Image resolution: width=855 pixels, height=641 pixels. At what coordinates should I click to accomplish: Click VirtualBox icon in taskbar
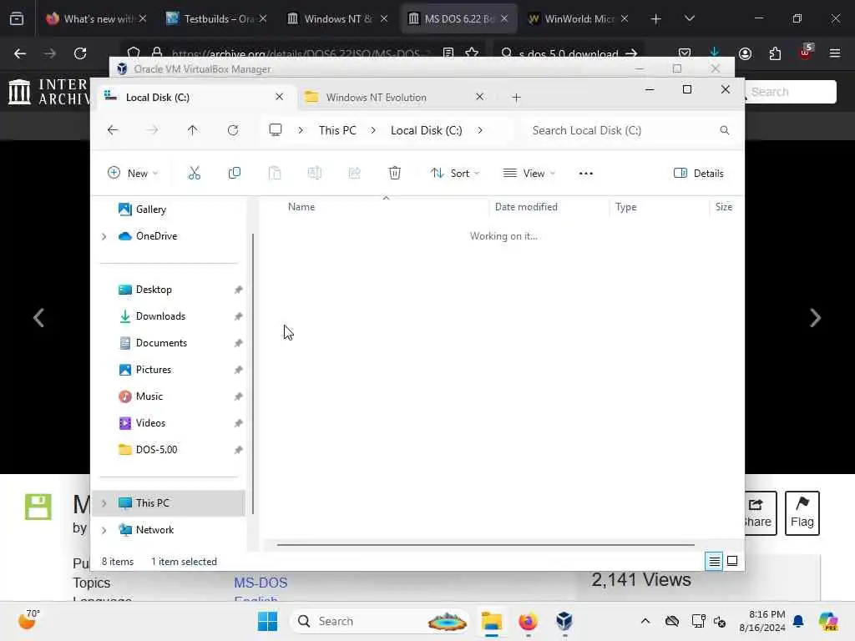(x=564, y=621)
